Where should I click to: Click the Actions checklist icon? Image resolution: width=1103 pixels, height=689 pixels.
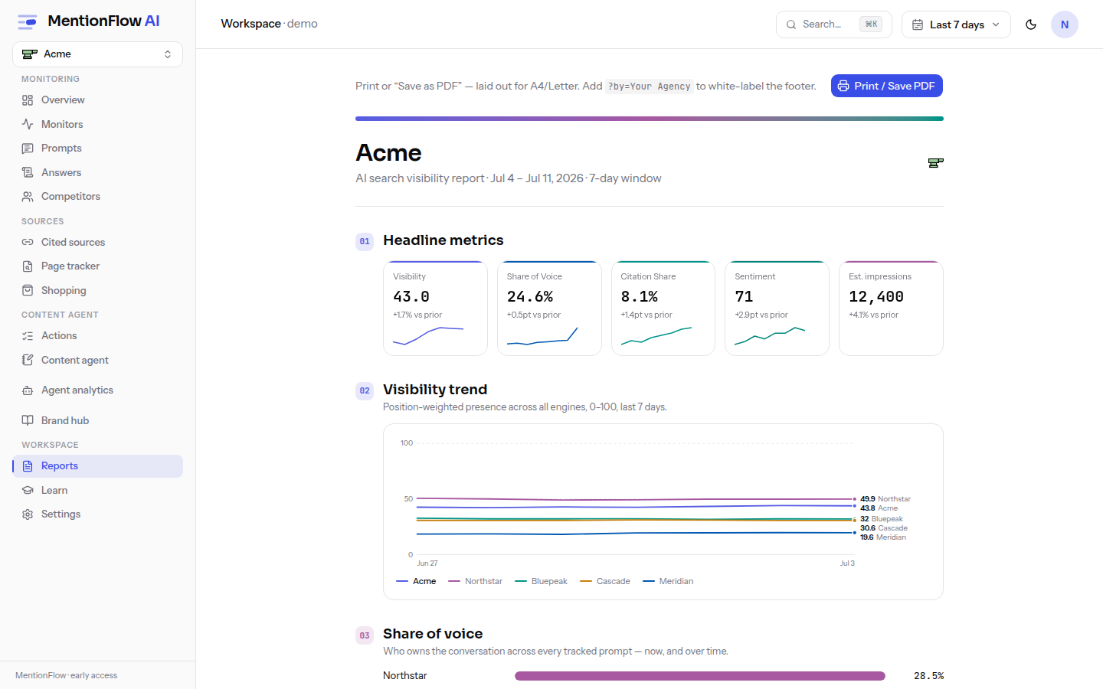[x=28, y=336]
